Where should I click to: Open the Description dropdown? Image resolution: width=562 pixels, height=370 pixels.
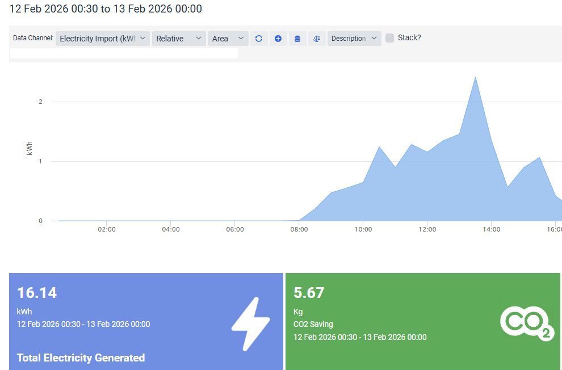click(x=354, y=39)
